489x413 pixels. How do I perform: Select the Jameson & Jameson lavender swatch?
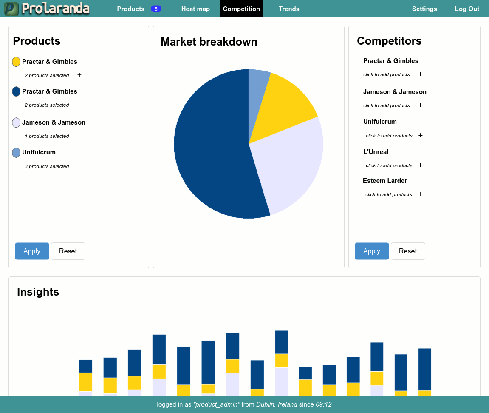(x=16, y=122)
